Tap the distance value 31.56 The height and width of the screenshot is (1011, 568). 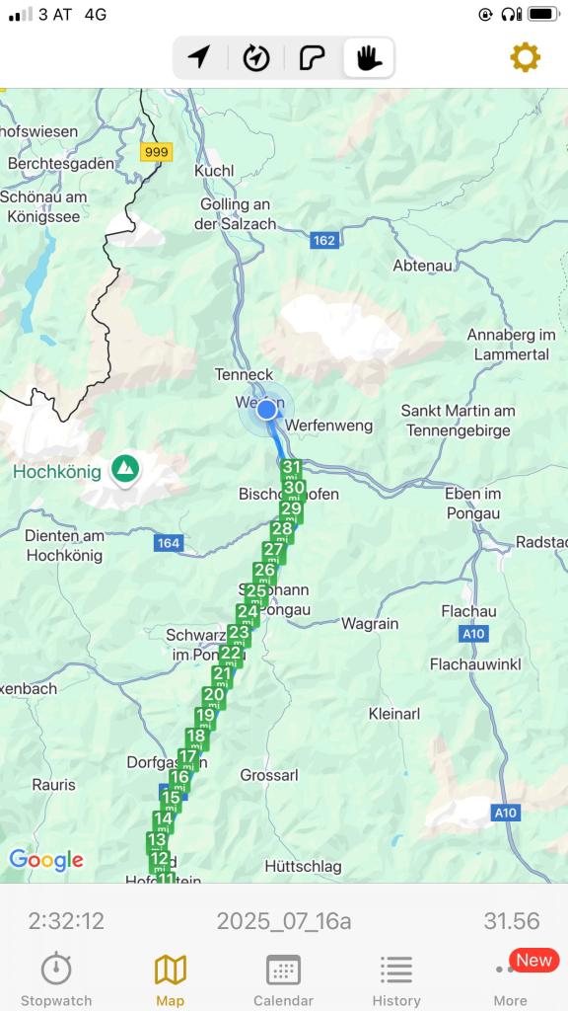[x=512, y=921]
